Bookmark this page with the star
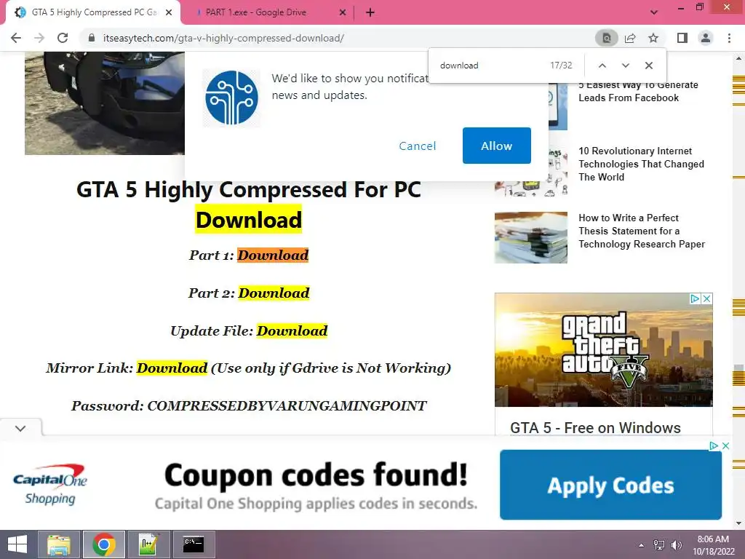Viewport: 745px width, 559px height. tap(653, 38)
